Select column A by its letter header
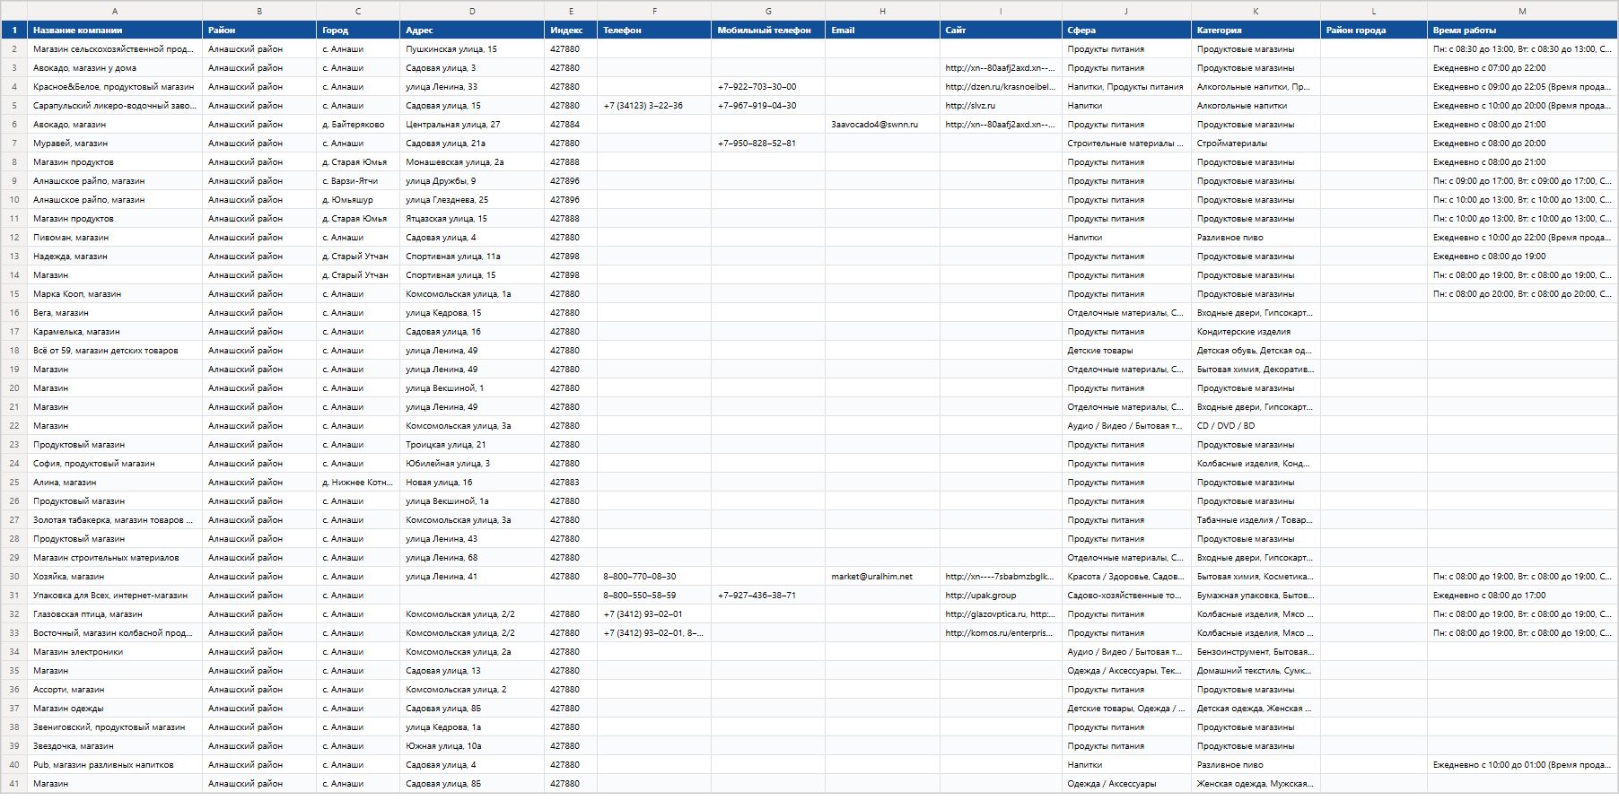The image size is (1619, 809). click(115, 11)
